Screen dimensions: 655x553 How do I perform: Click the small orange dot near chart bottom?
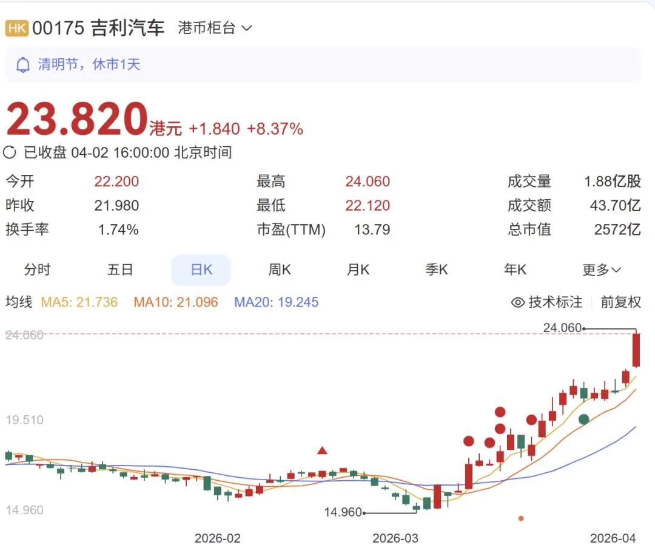pyautogui.click(x=521, y=518)
